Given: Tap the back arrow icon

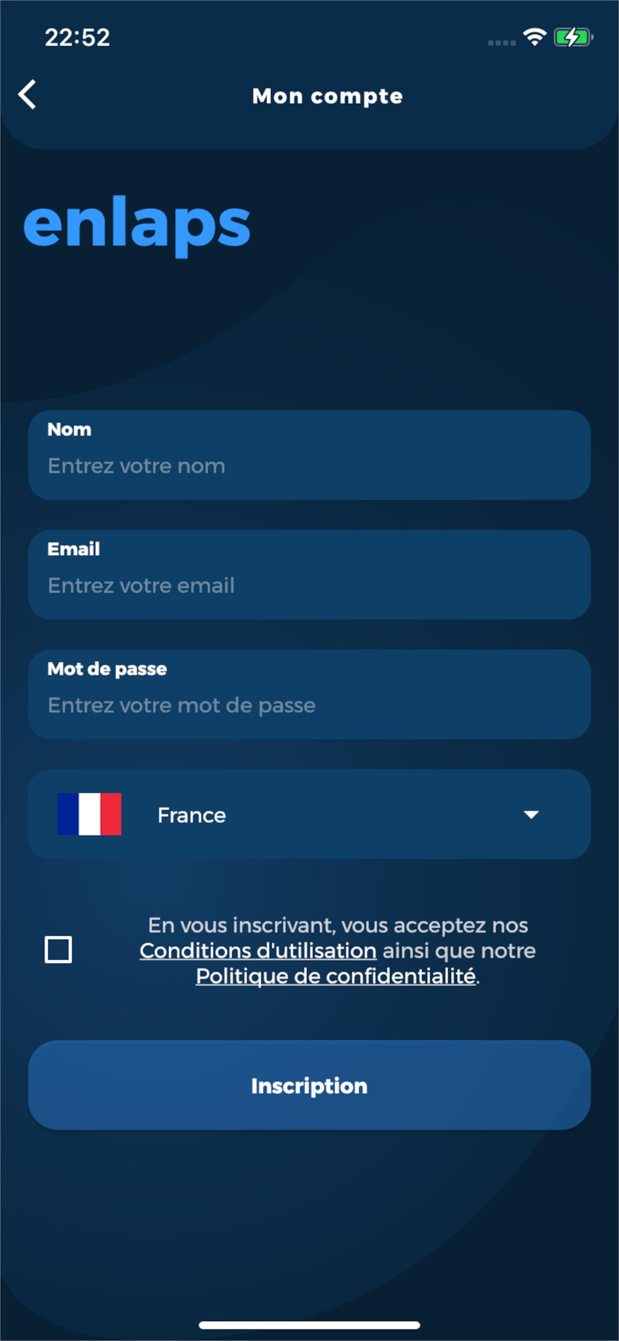Looking at the screenshot, I should pos(27,95).
